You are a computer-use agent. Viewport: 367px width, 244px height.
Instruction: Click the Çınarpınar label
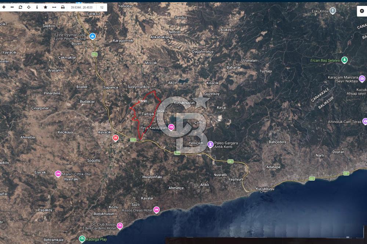[40, 108]
